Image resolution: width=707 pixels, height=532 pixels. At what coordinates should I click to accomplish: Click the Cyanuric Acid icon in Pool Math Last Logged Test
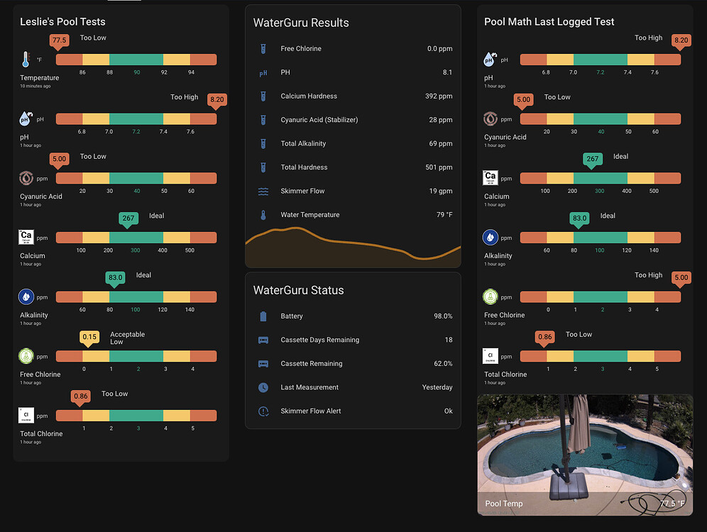pos(490,118)
